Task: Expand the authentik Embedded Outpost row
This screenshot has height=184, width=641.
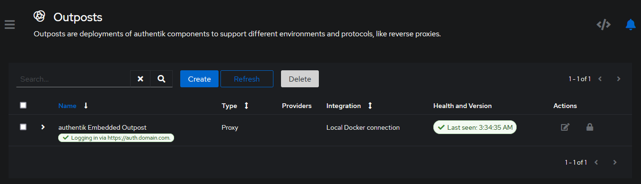Action: tap(43, 127)
